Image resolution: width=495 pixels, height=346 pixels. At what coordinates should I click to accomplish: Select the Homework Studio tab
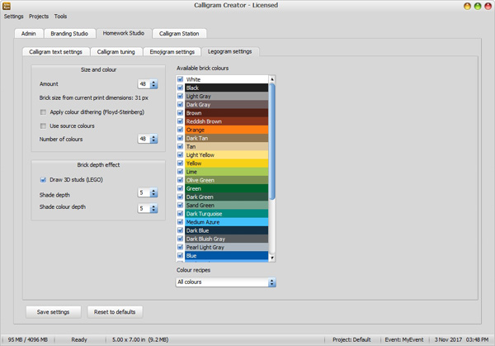[124, 33]
